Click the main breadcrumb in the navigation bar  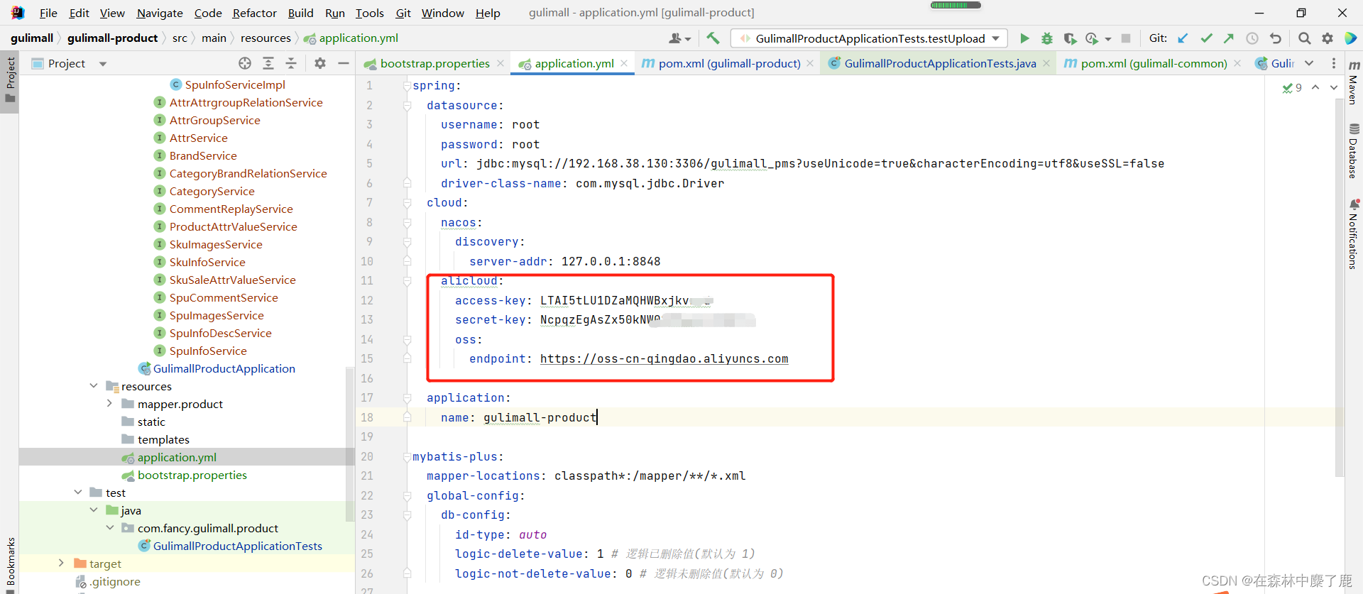[214, 38]
